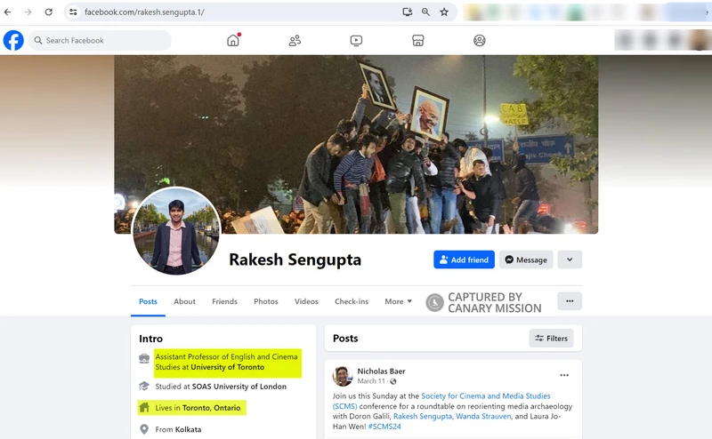Click the Facebook logo
The image size is (712, 439).
click(x=13, y=40)
